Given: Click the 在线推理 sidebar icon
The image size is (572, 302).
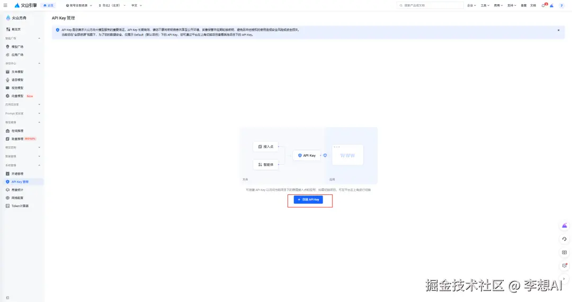Looking at the screenshot, I should [7, 130].
